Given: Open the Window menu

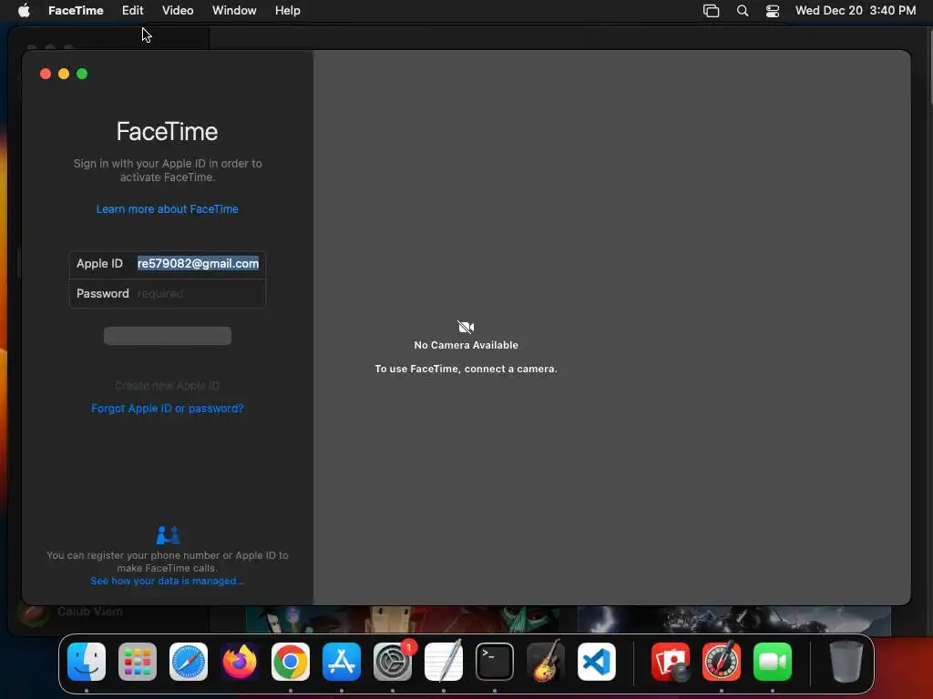Looking at the screenshot, I should 234,11.
